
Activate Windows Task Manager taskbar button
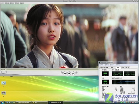(24, 102)
